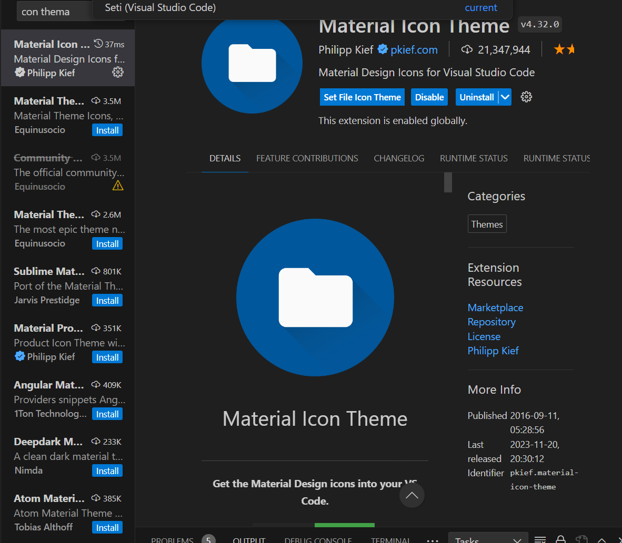
Task: Click the identifier pkief.material-icon-theme
Action: click(x=544, y=479)
